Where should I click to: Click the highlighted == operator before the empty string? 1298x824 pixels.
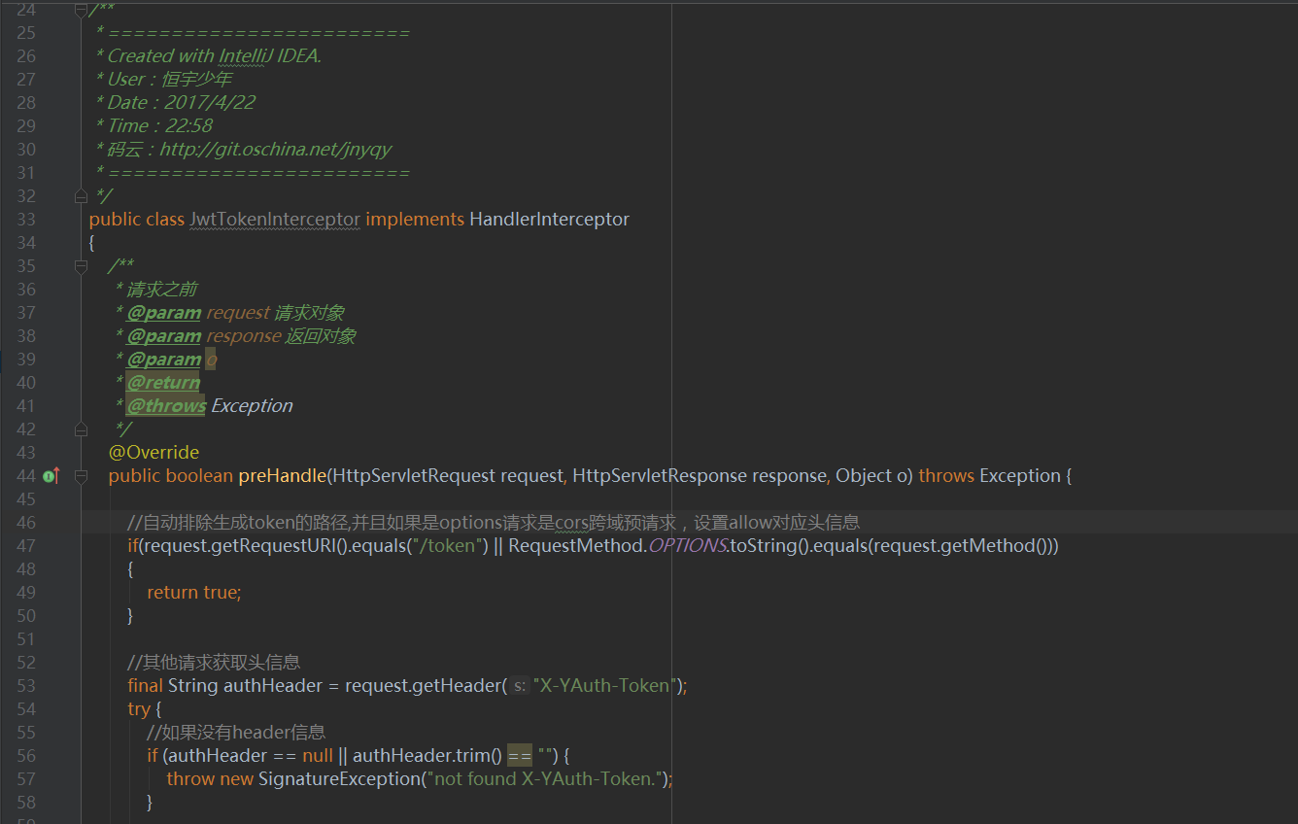[520, 756]
